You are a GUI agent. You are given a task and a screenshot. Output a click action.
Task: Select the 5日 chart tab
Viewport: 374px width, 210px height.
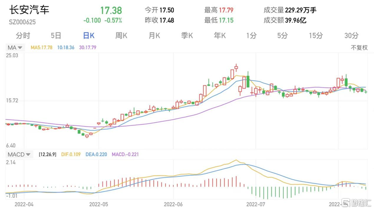point(56,36)
